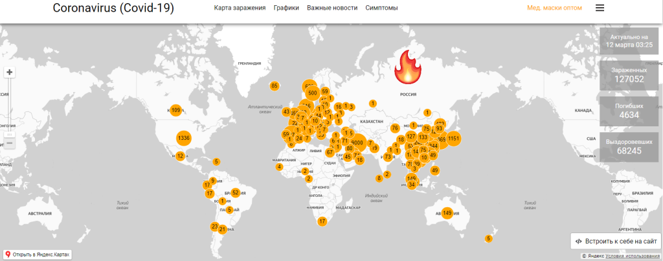Select the 1336 cluster marker in USA
663x261 pixels.
pyautogui.click(x=184, y=138)
